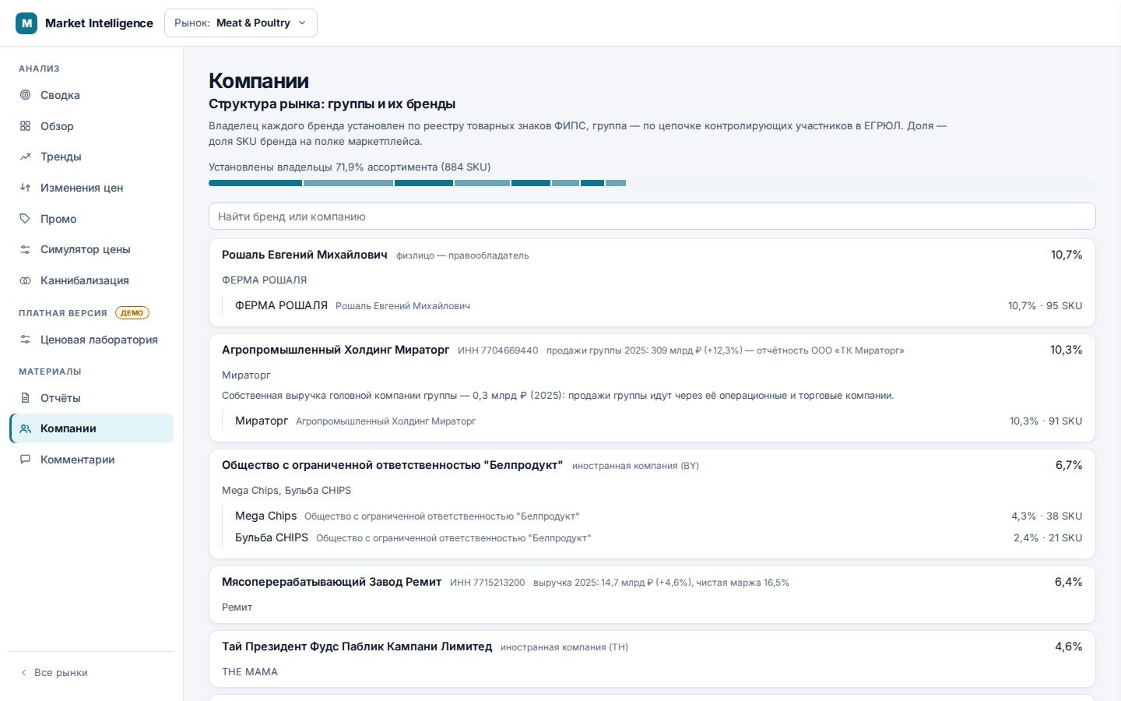Click the Сводка target icon
The width and height of the screenshot is (1121, 701).
[x=26, y=95]
